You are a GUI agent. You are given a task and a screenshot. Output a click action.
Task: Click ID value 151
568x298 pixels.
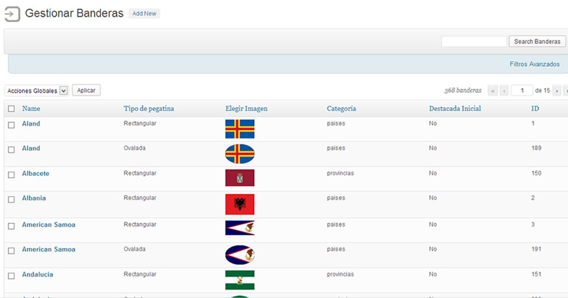click(536, 274)
